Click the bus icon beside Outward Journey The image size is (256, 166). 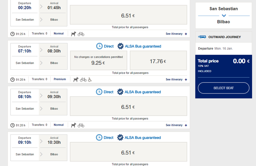(202, 37)
